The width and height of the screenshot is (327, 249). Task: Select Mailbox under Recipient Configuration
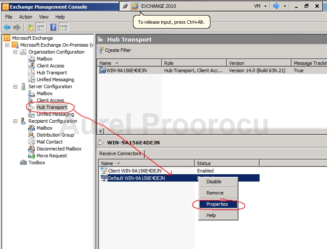point(44,128)
